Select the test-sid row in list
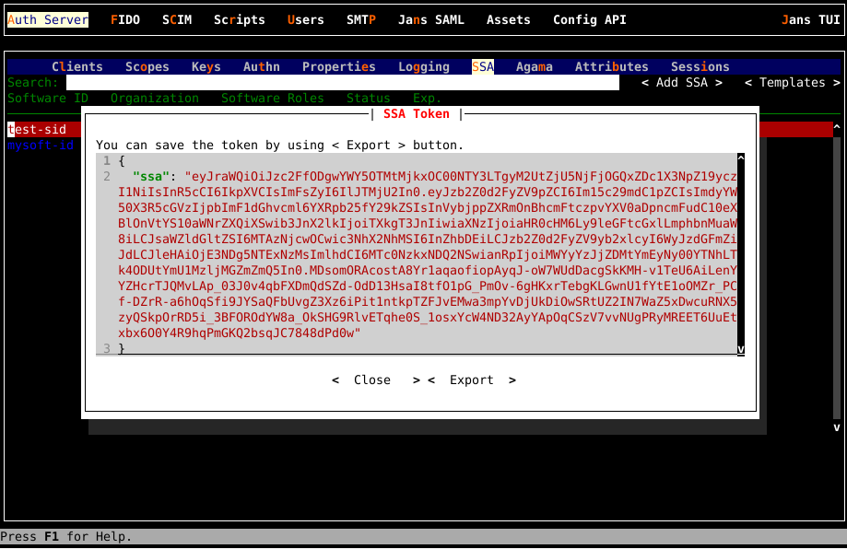This screenshot has width=847, height=549. [x=37, y=129]
